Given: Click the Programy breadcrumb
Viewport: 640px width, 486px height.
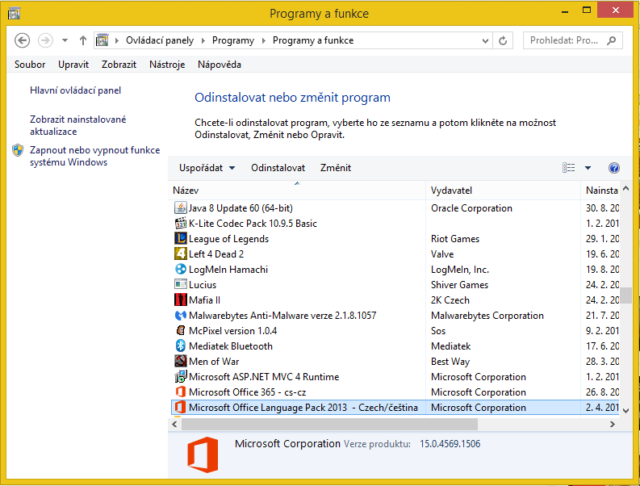Looking at the screenshot, I should coord(233,40).
